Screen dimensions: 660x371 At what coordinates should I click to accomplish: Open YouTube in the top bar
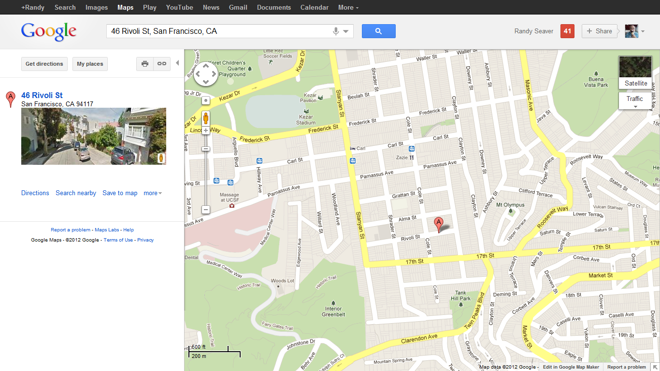click(180, 7)
